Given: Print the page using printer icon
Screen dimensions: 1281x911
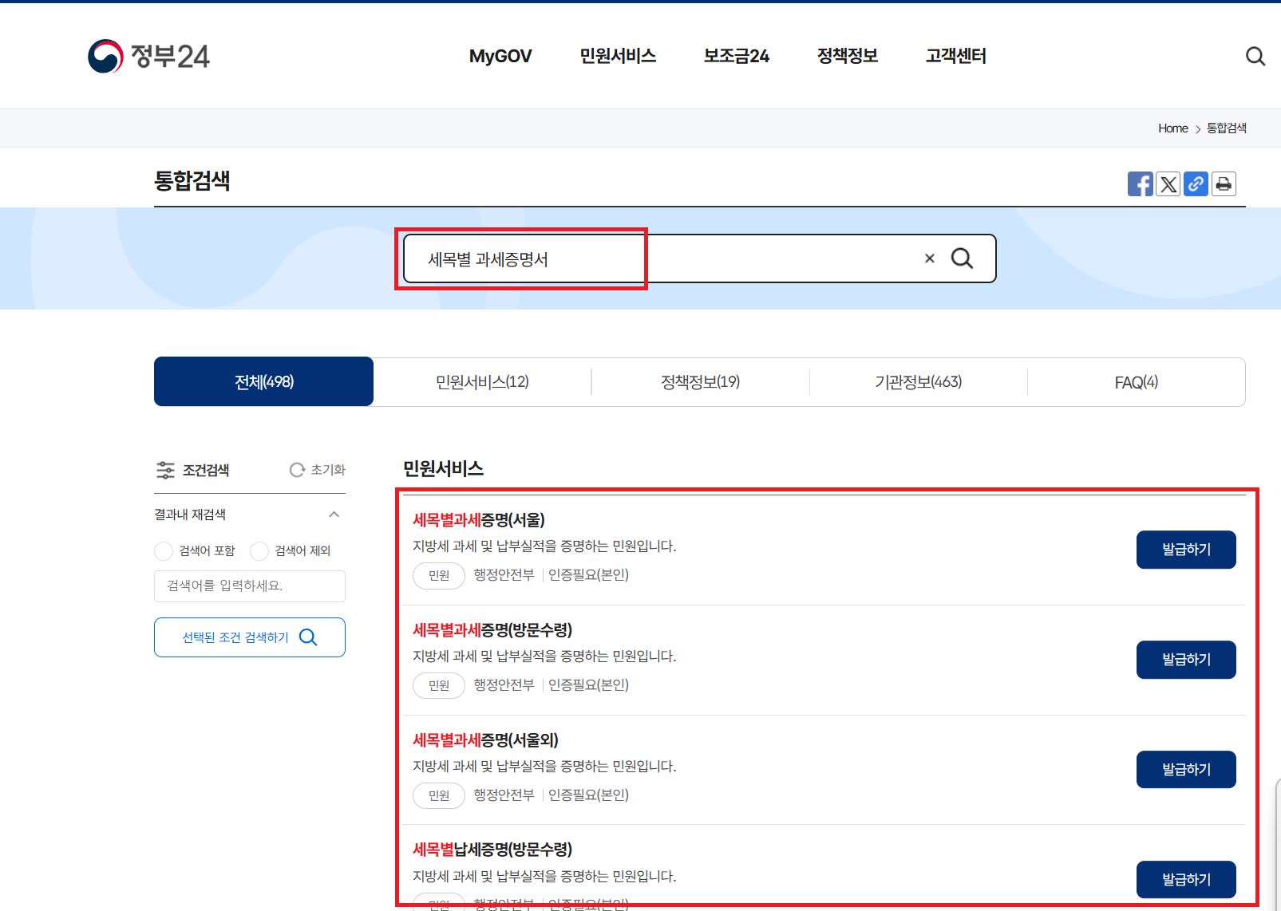Looking at the screenshot, I should pyautogui.click(x=1224, y=183).
